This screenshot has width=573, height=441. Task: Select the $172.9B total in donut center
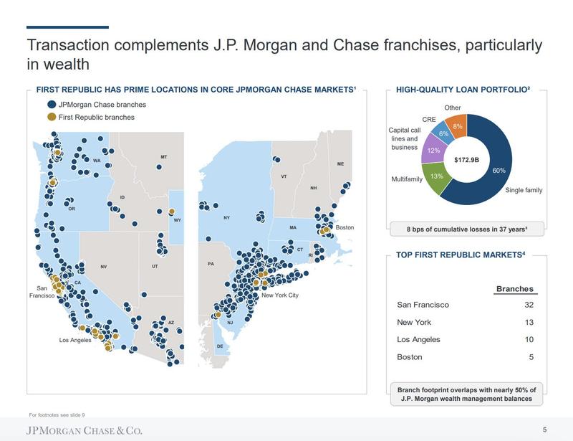[467, 160]
